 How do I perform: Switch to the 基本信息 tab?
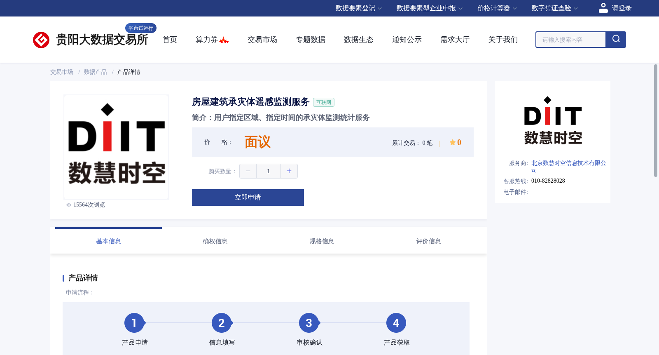108,241
